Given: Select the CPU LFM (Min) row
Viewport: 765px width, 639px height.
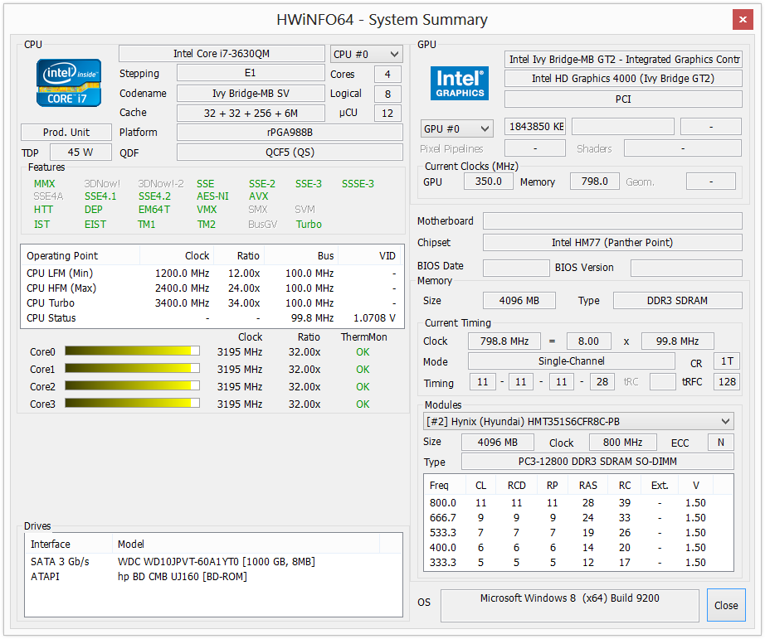Looking at the screenshot, I should (x=212, y=274).
